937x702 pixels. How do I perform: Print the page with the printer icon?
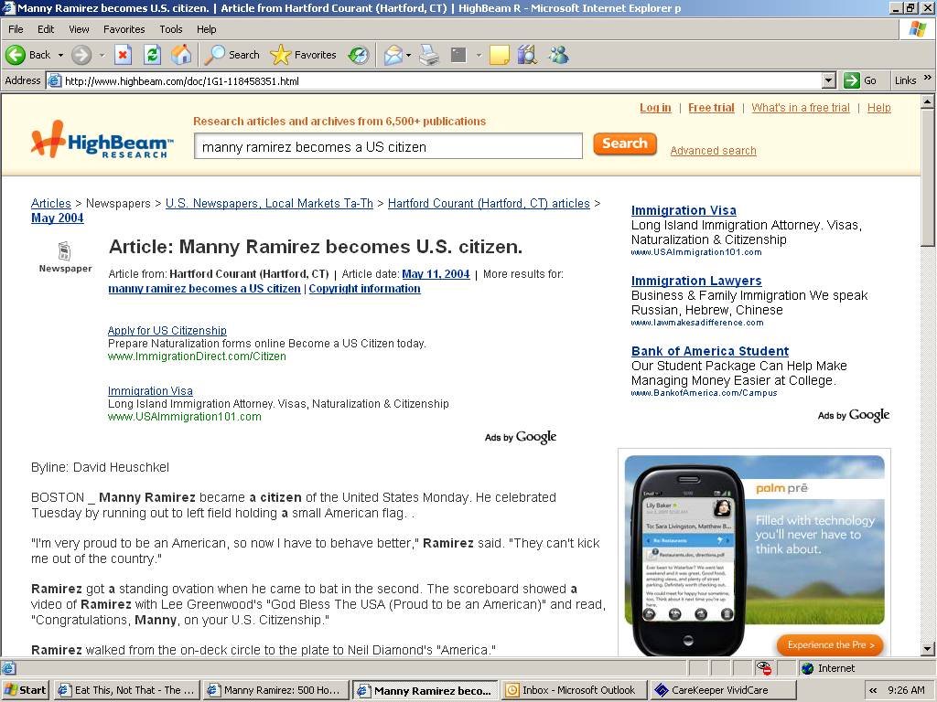pos(428,55)
